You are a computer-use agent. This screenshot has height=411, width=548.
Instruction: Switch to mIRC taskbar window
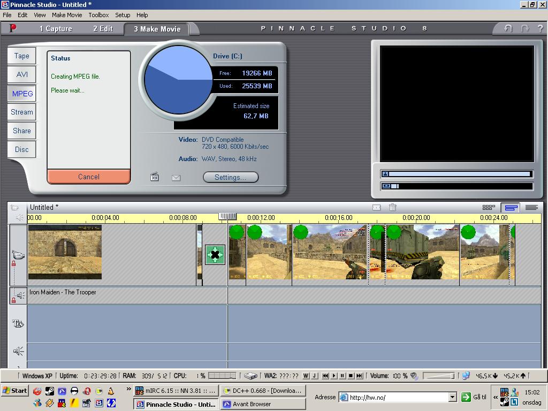pos(176,390)
